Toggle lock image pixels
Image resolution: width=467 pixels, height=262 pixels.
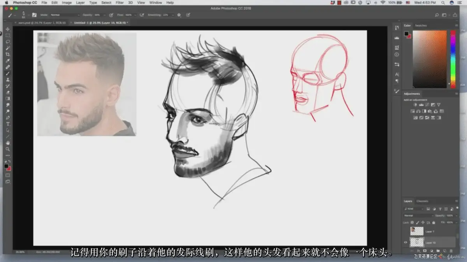[x=417, y=222]
